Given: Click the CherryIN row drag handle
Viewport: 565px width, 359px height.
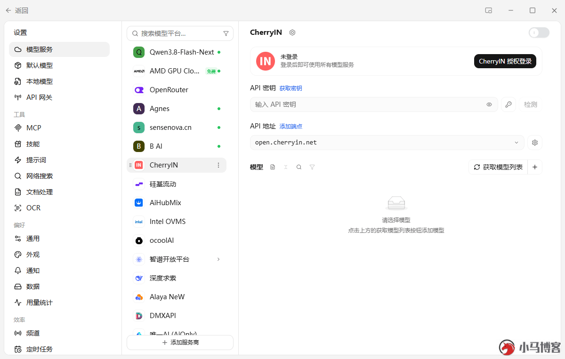Looking at the screenshot, I should pyautogui.click(x=130, y=165).
